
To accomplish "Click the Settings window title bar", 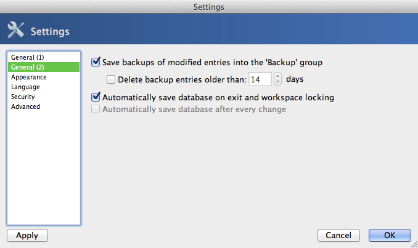I will 209,7.
